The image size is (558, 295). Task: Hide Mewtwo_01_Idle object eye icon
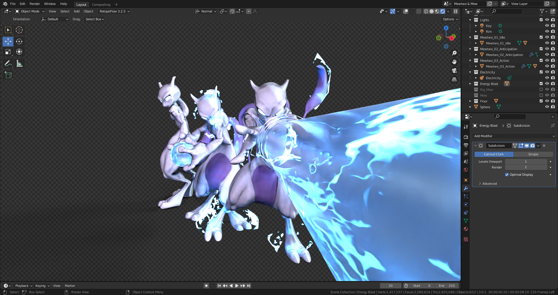547,43
